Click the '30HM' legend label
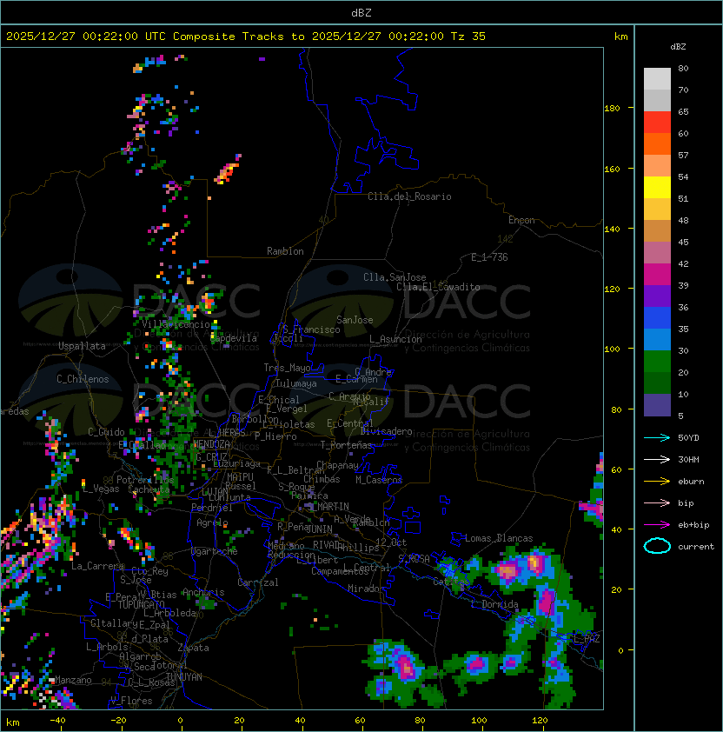 [x=688, y=460]
